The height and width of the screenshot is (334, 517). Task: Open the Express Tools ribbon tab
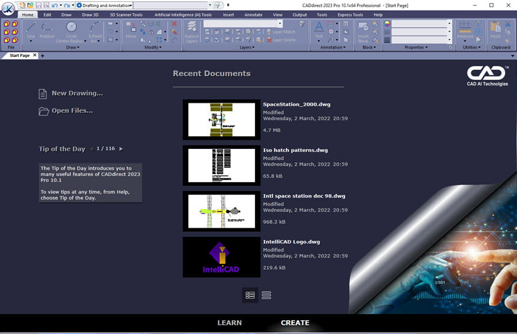tap(350, 15)
